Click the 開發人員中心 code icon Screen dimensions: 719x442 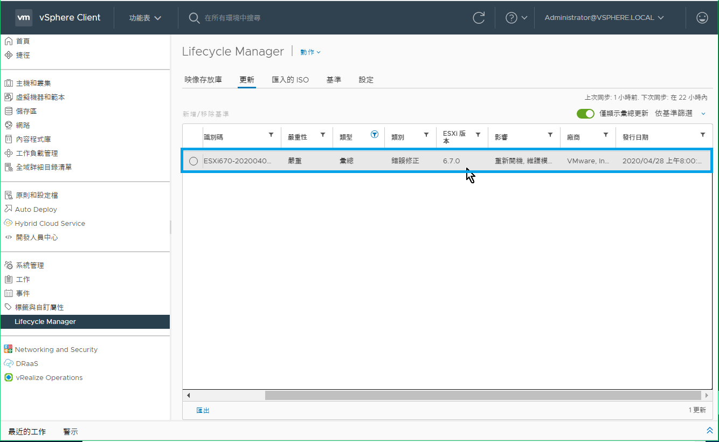coord(9,237)
